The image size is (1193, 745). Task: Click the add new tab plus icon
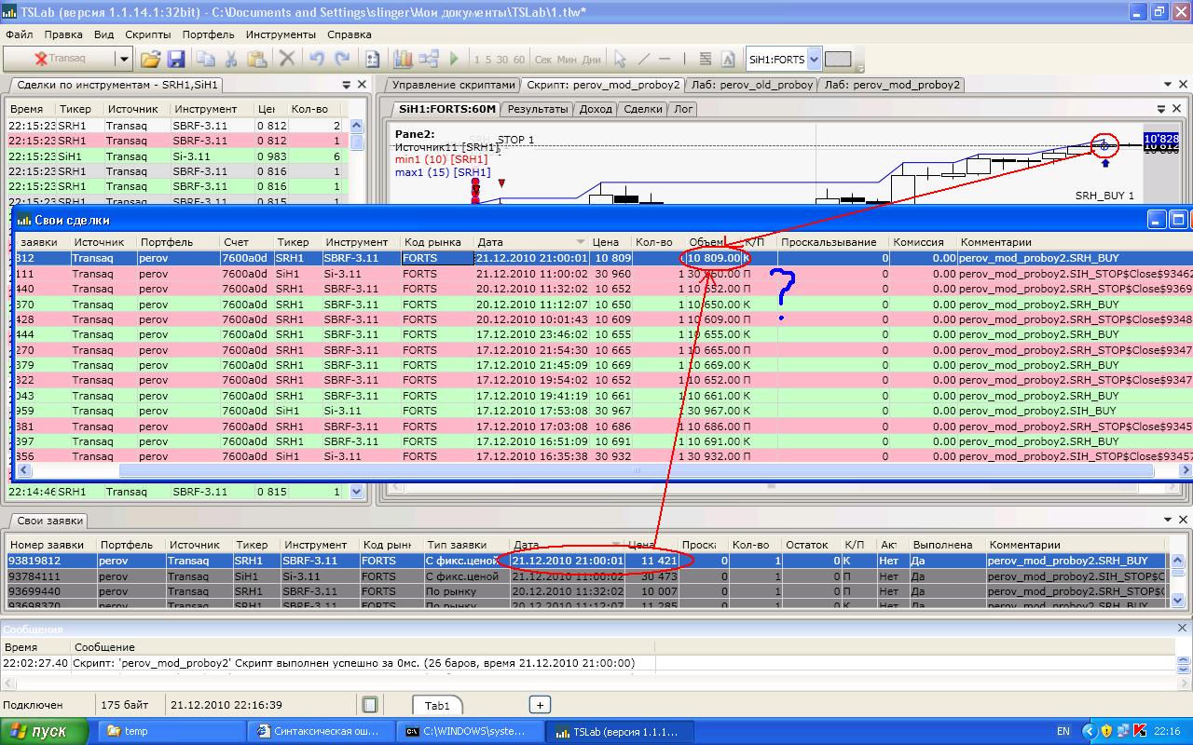[x=540, y=705]
